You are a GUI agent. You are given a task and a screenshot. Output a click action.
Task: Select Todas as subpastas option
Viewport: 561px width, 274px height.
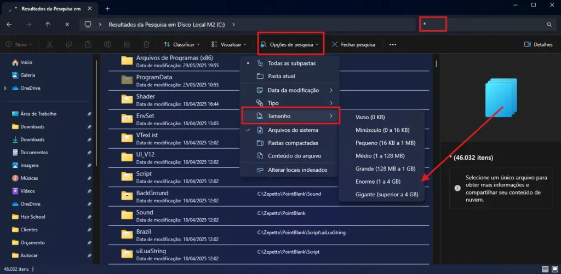[x=289, y=63]
